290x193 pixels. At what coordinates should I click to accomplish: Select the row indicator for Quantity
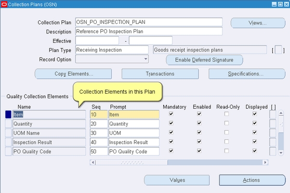8,124
